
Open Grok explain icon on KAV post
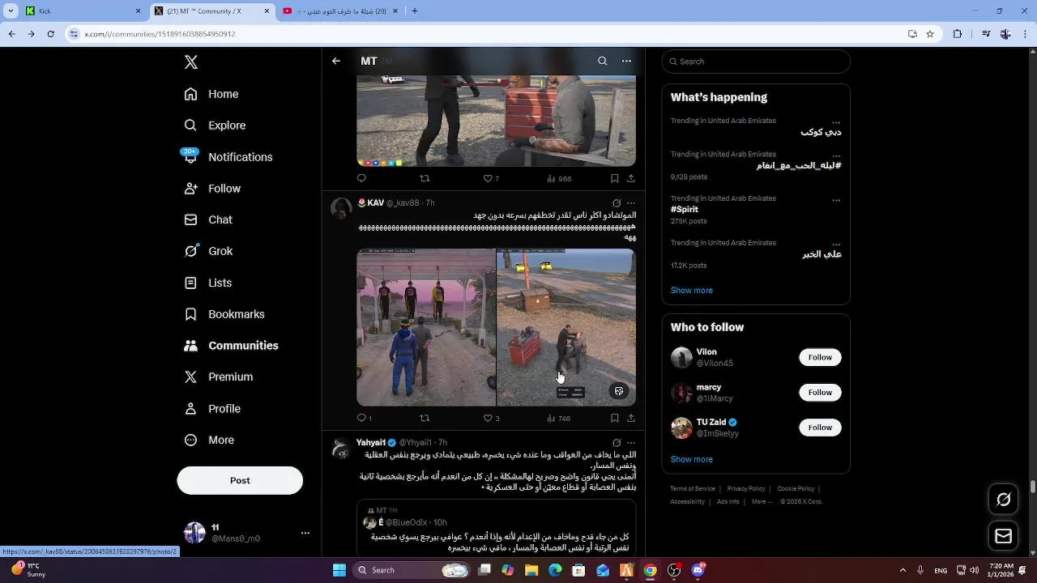[x=617, y=203]
